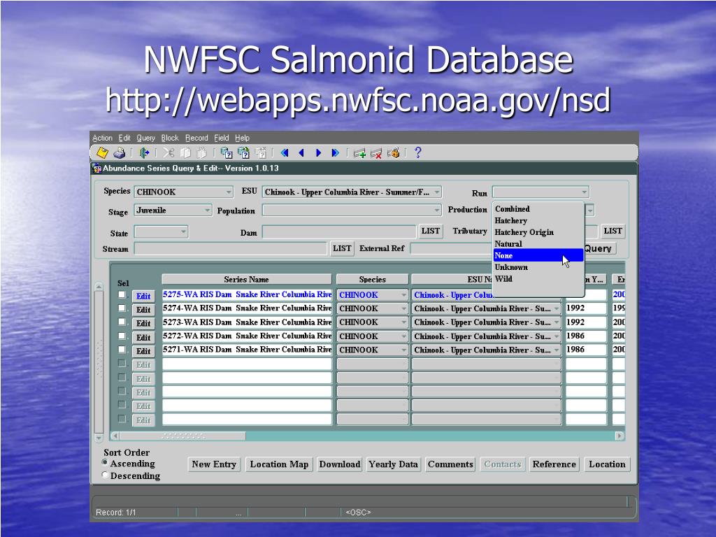This screenshot has width=716, height=537.
Task: Click the Copy icon in toolbar
Action: click(185, 153)
